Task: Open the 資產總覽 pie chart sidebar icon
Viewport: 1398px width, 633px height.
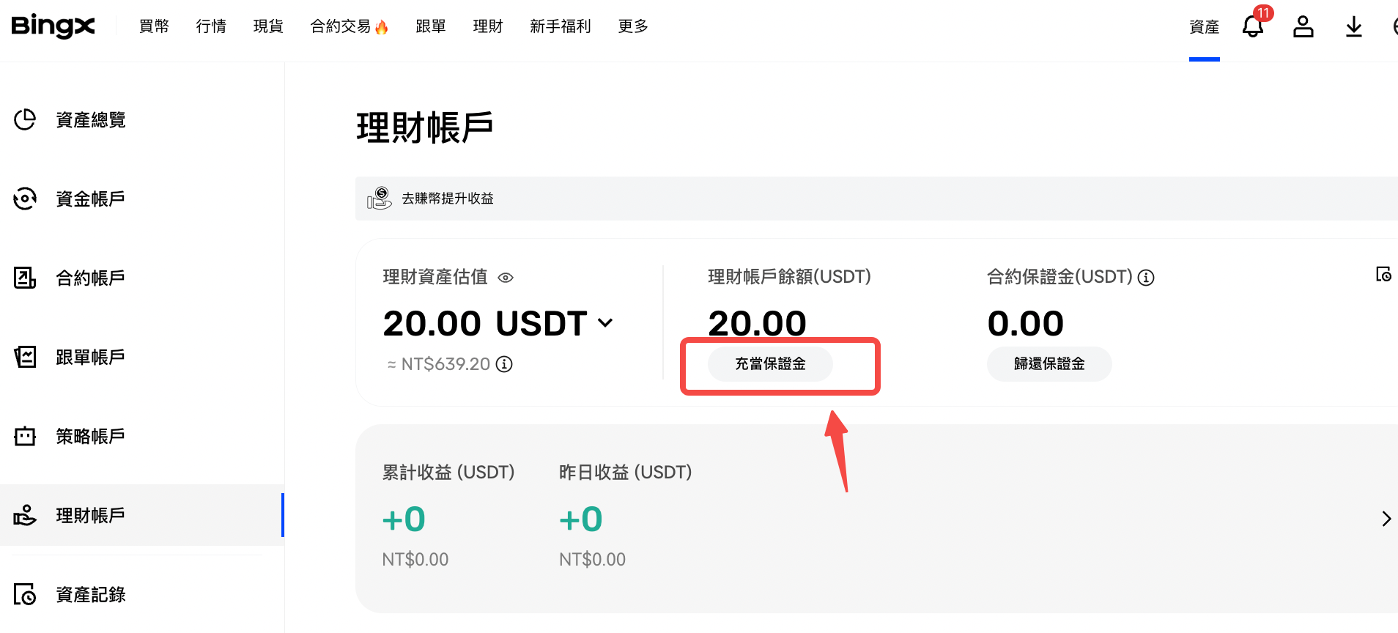Action: 25,119
